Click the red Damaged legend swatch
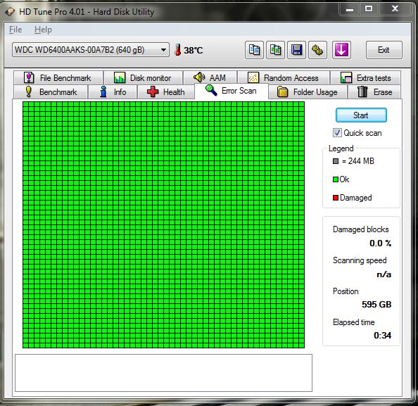Image resolution: width=418 pixels, height=406 pixels. tap(336, 198)
